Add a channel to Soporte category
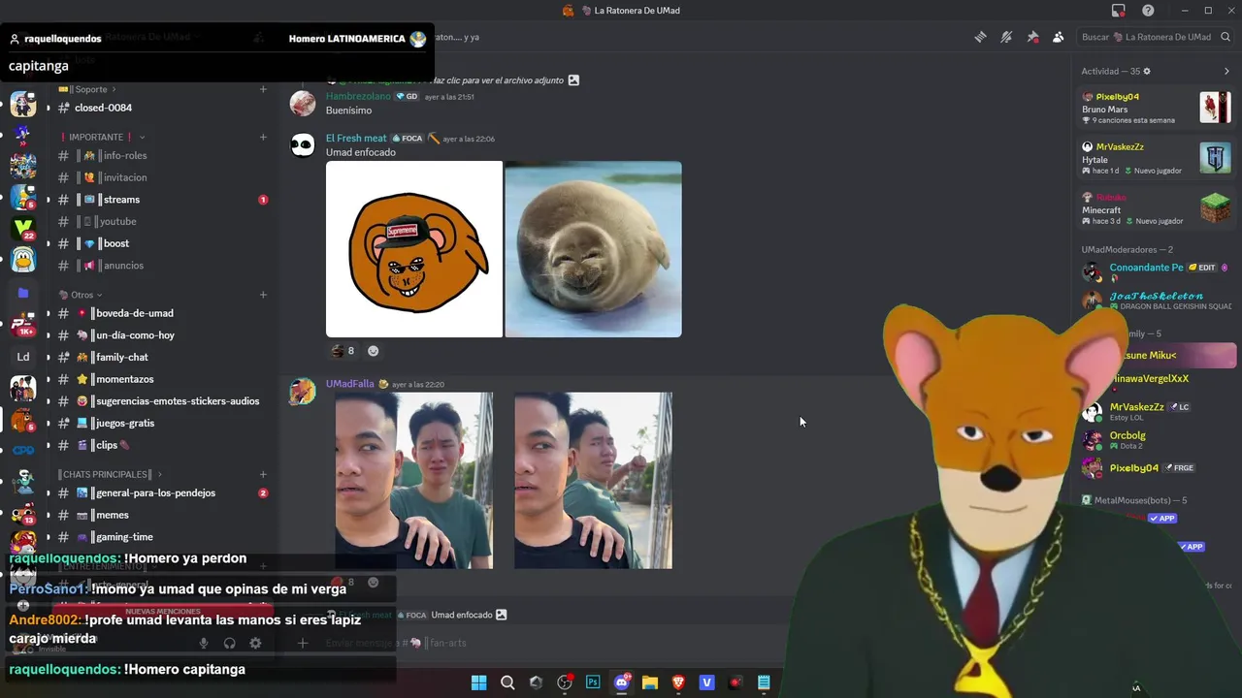 click(x=263, y=89)
